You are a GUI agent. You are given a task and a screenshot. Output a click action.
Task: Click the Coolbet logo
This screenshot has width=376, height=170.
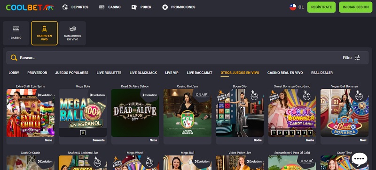tap(30, 7)
